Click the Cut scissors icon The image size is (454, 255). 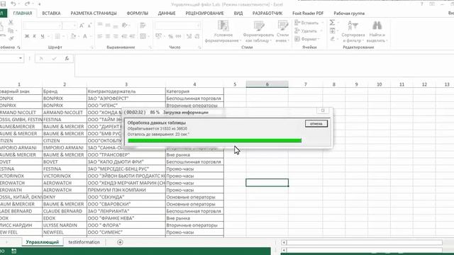pyautogui.click(x=11, y=22)
